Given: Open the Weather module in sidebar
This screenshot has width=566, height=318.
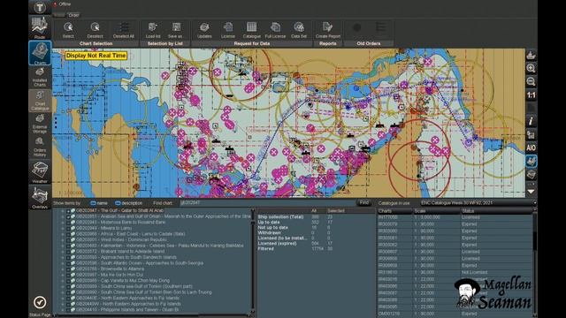Looking at the screenshot, I should click(x=40, y=172).
